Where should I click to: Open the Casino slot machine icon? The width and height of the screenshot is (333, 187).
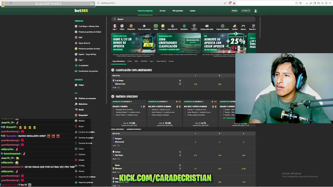[156, 26]
